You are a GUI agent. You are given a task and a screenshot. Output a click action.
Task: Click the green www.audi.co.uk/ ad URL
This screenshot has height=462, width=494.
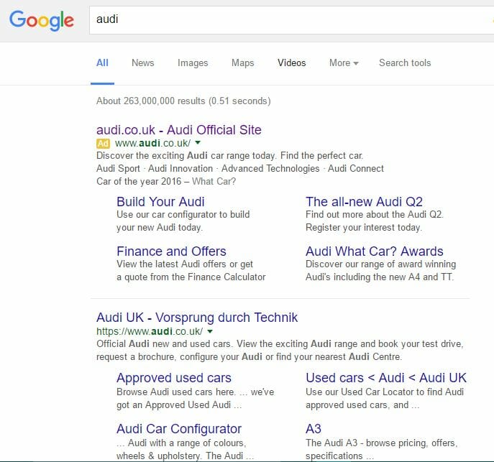point(152,143)
